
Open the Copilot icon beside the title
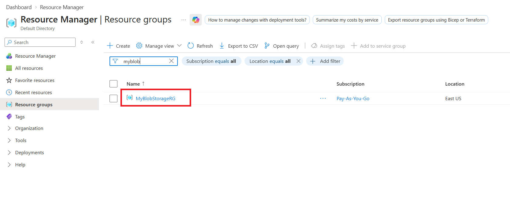tap(196, 20)
